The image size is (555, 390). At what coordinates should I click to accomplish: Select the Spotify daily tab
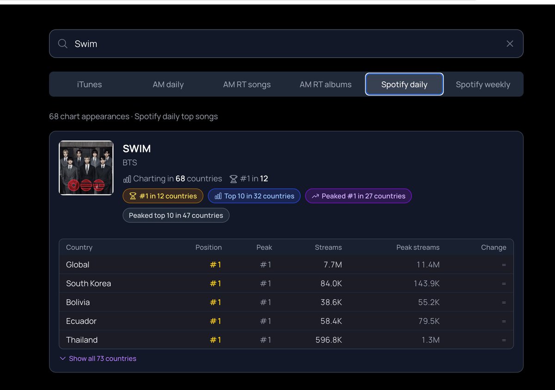404,85
